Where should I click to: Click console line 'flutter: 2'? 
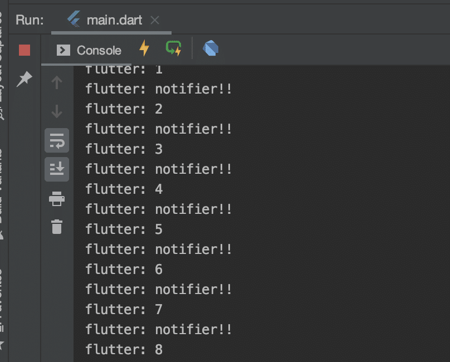124,109
